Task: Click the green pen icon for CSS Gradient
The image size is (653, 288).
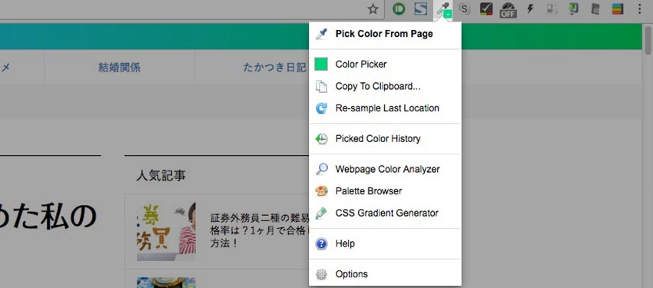Action: (x=321, y=213)
